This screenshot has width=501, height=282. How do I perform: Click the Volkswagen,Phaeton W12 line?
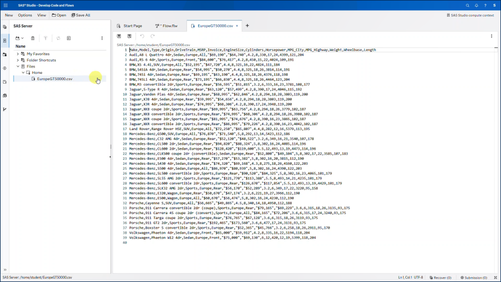[x=222, y=237]
